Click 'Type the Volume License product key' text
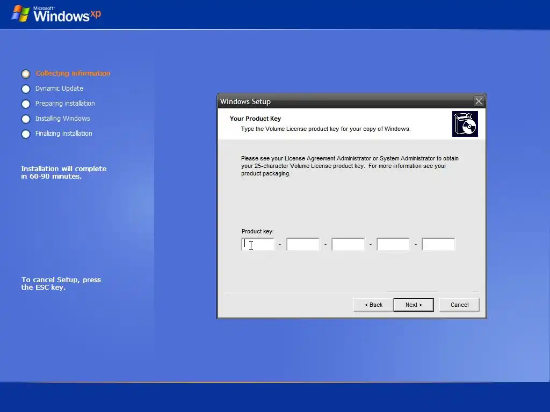The height and width of the screenshot is (412, 550). [325, 129]
